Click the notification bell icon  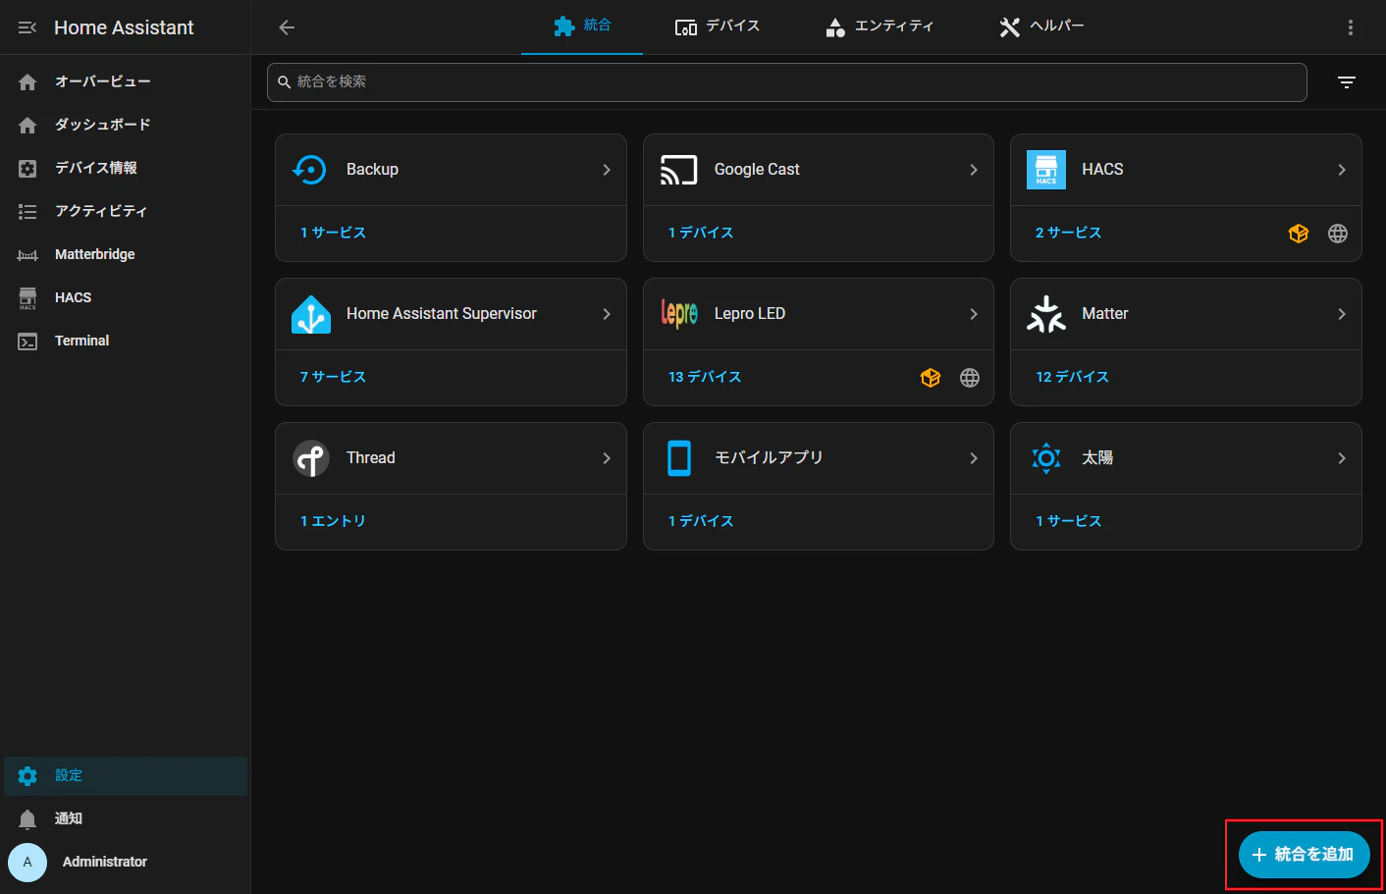(27, 819)
